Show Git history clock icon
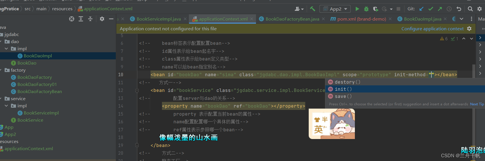Image resolution: width=485 pixels, height=161 pixels. pyautogui.click(x=449, y=9)
